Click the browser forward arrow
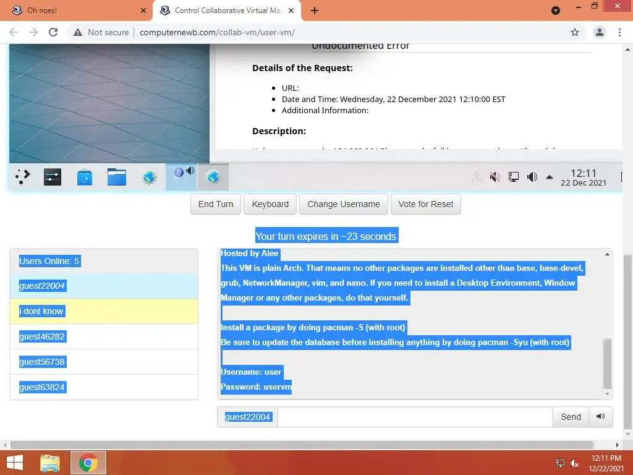Screen dimensions: 633x475 (x=33, y=32)
